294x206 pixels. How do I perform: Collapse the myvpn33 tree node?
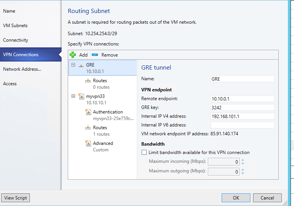(73, 96)
